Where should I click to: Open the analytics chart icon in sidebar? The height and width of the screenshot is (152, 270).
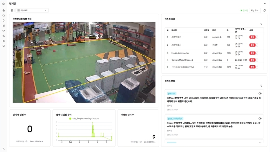pos(4,25)
